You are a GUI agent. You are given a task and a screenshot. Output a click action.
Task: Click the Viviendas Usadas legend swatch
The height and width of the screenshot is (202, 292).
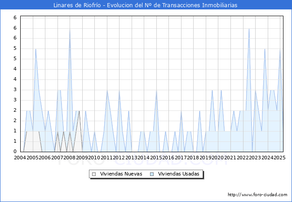pos(152,174)
